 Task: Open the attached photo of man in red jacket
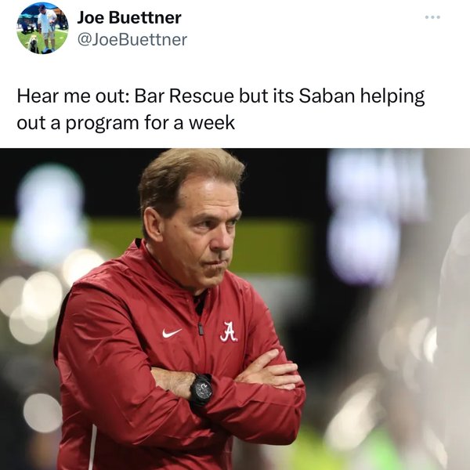coord(235,309)
